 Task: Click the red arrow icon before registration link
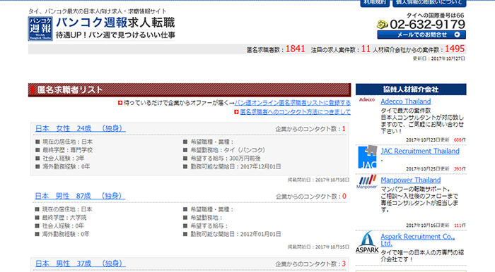point(120,103)
